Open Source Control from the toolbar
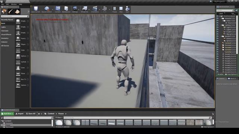Screen dimensions: 239x134 (x=47, y=9)
